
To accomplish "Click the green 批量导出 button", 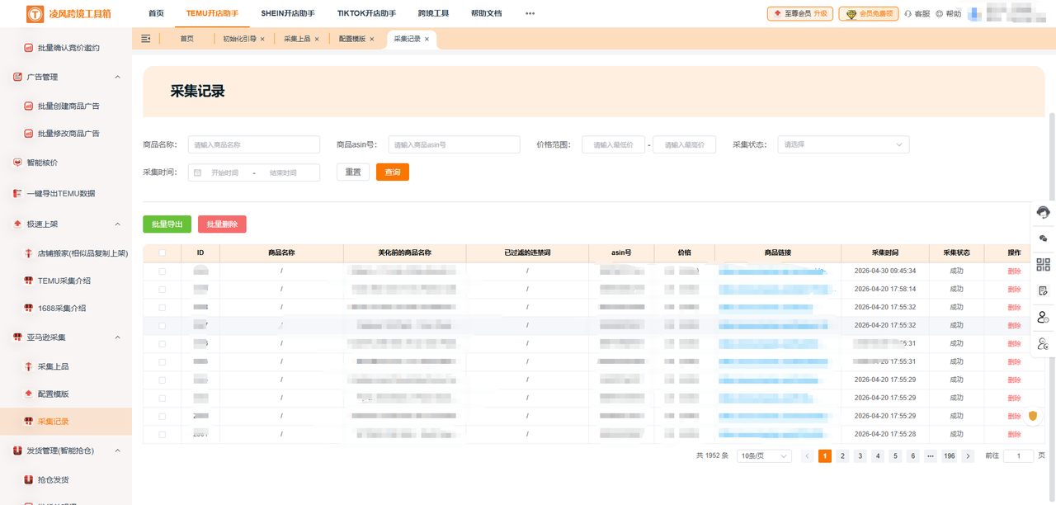I will [x=167, y=224].
